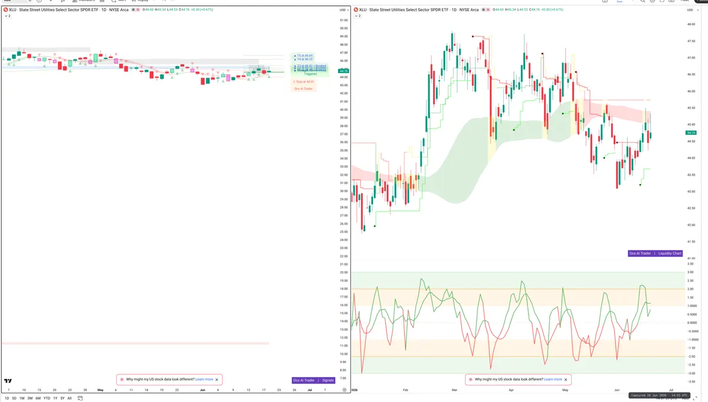Select the 5D time range
The width and height of the screenshot is (708, 402).
[14, 398]
